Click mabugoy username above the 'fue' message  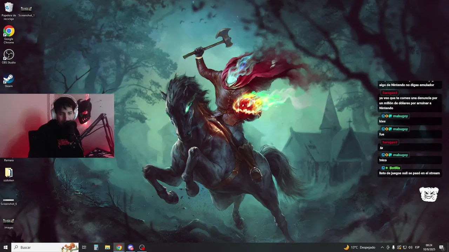[x=400, y=129]
